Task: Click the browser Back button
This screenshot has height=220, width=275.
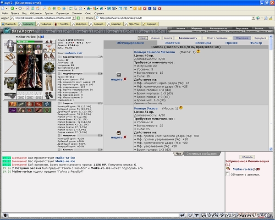Action: tap(12, 8)
